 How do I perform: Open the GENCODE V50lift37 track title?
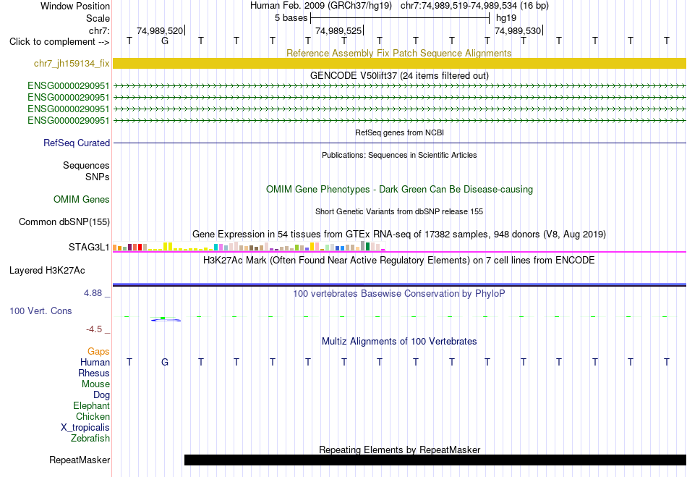coord(399,75)
